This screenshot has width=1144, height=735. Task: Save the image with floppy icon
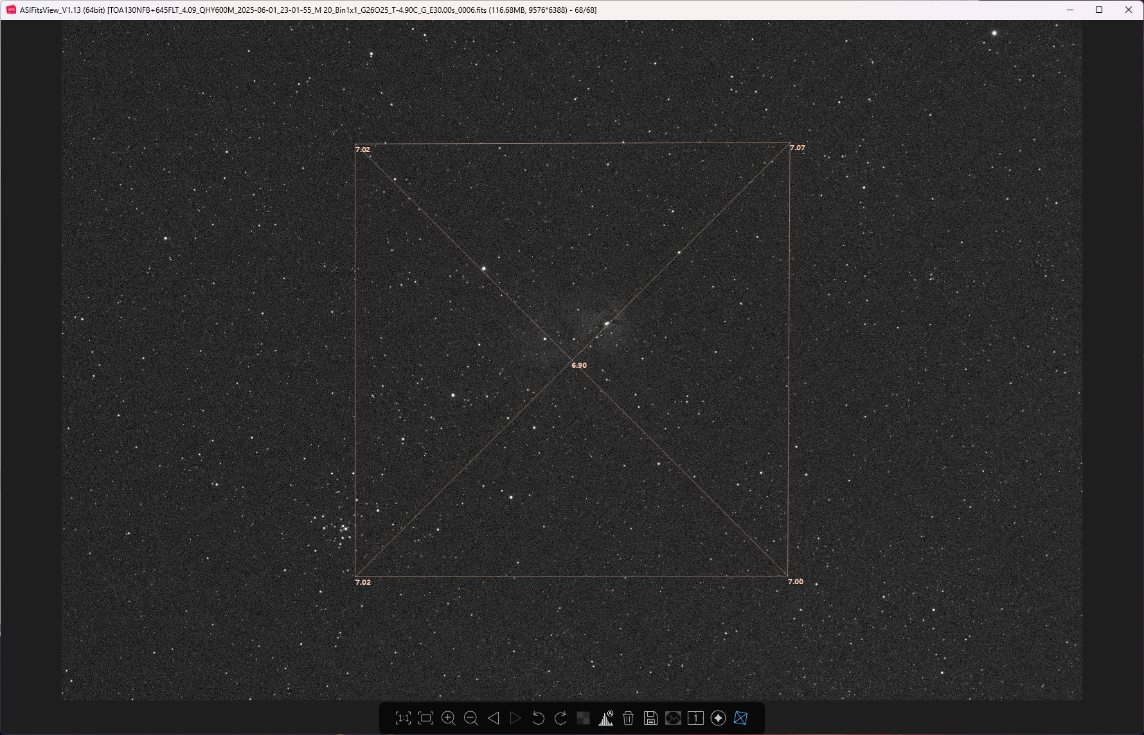(x=650, y=718)
